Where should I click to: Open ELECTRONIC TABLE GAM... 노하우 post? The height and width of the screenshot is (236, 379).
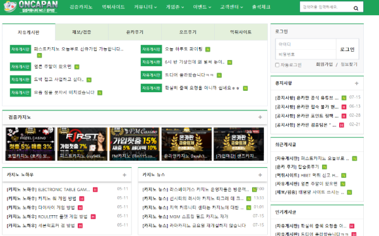(x=48, y=190)
